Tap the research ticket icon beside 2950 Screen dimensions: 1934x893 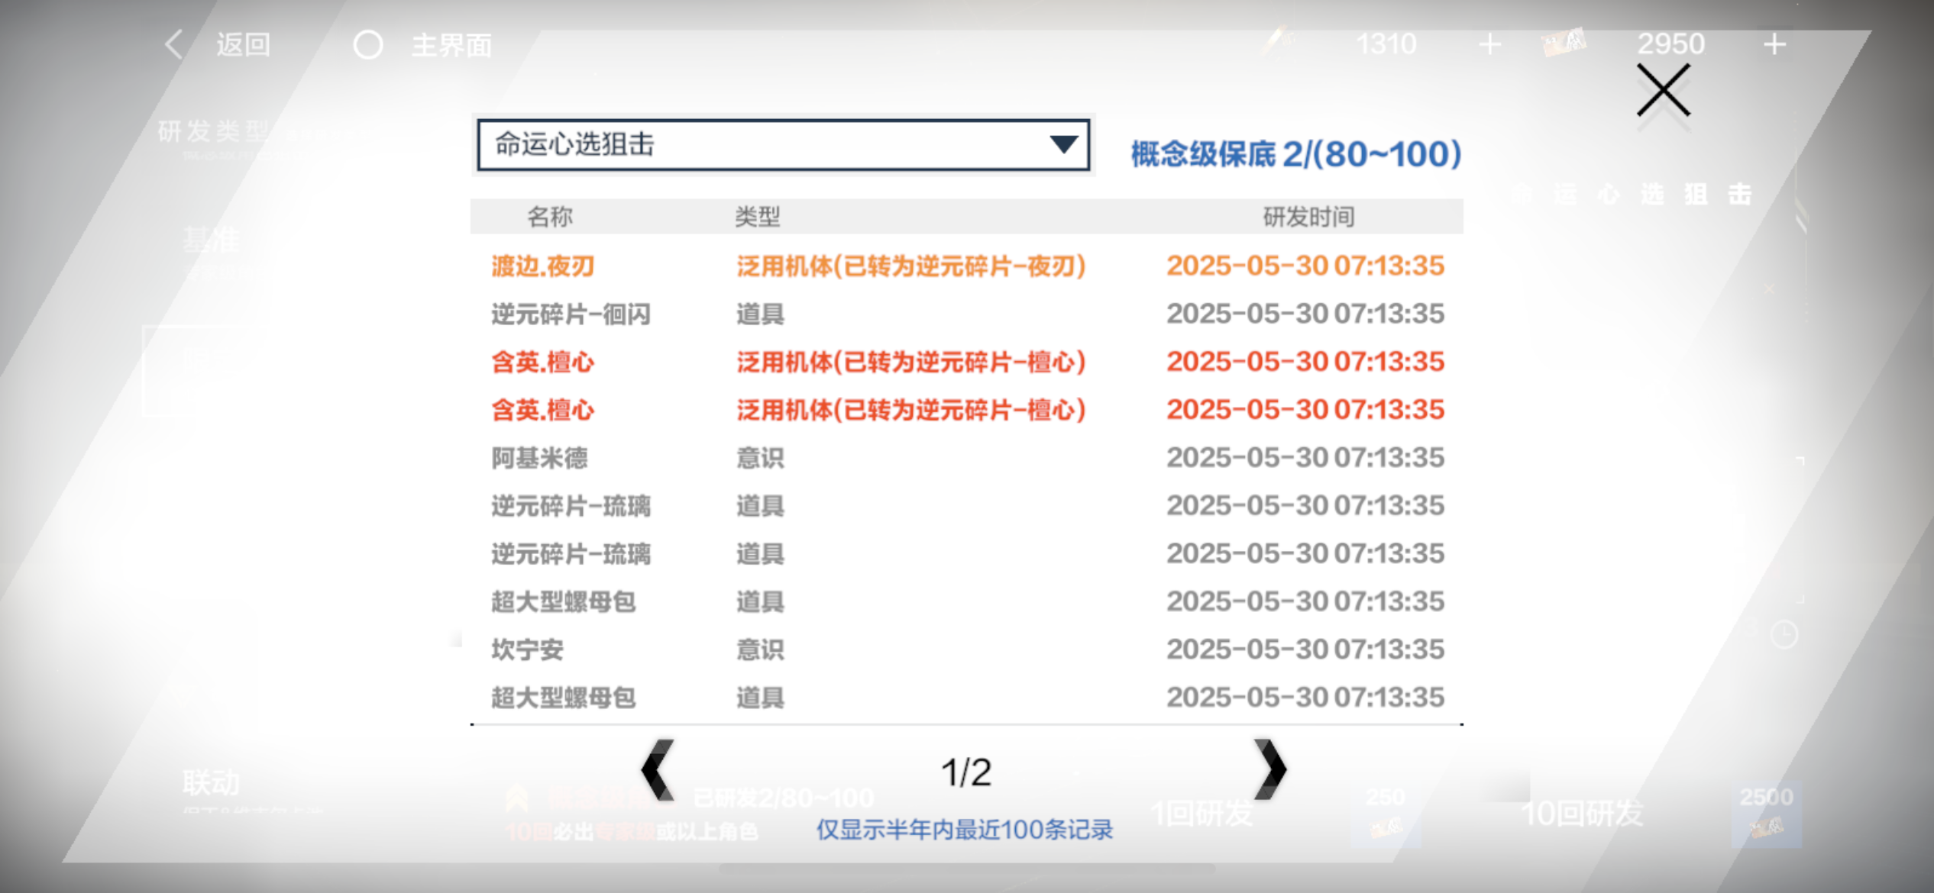click(1564, 43)
